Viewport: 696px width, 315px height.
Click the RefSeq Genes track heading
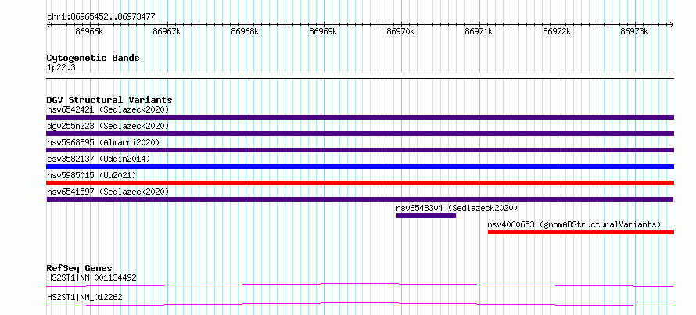(80, 268)
